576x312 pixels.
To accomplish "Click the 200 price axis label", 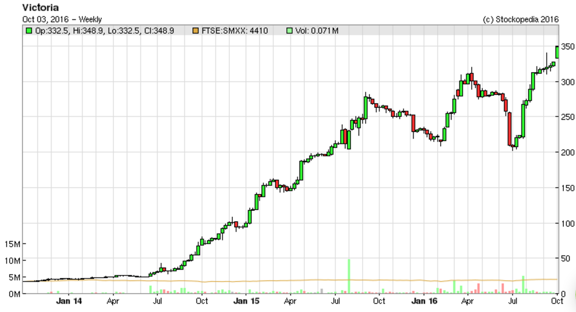I will coord(568,152).
